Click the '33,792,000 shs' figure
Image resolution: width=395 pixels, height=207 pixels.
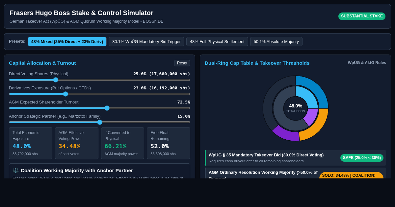(25, 154)
